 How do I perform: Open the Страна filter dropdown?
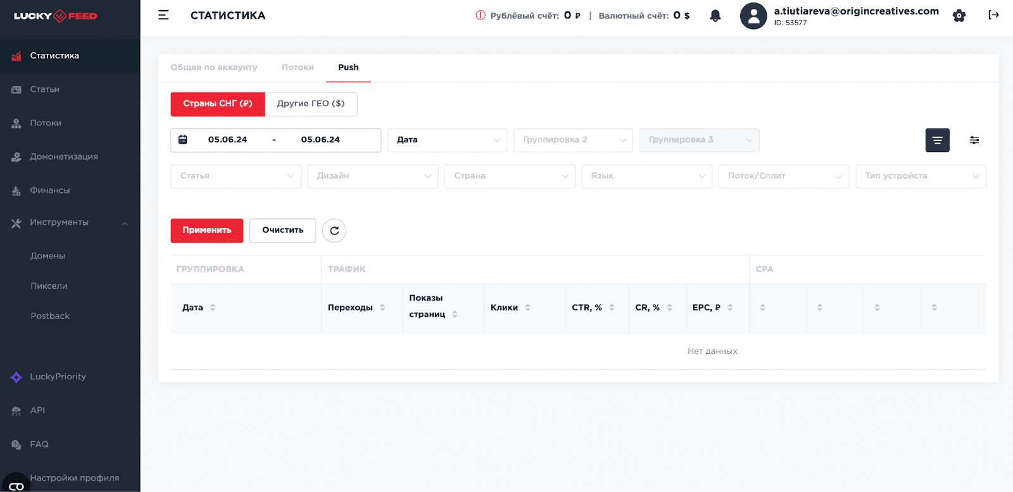click(510, 176)
